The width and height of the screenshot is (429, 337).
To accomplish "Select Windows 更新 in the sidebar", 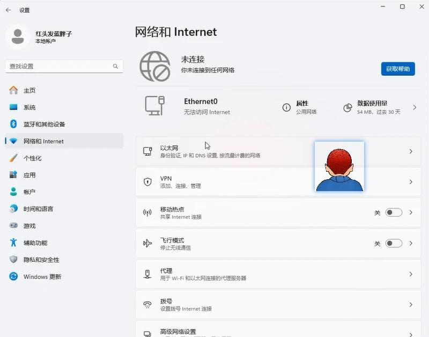I will tap(64, 276).
